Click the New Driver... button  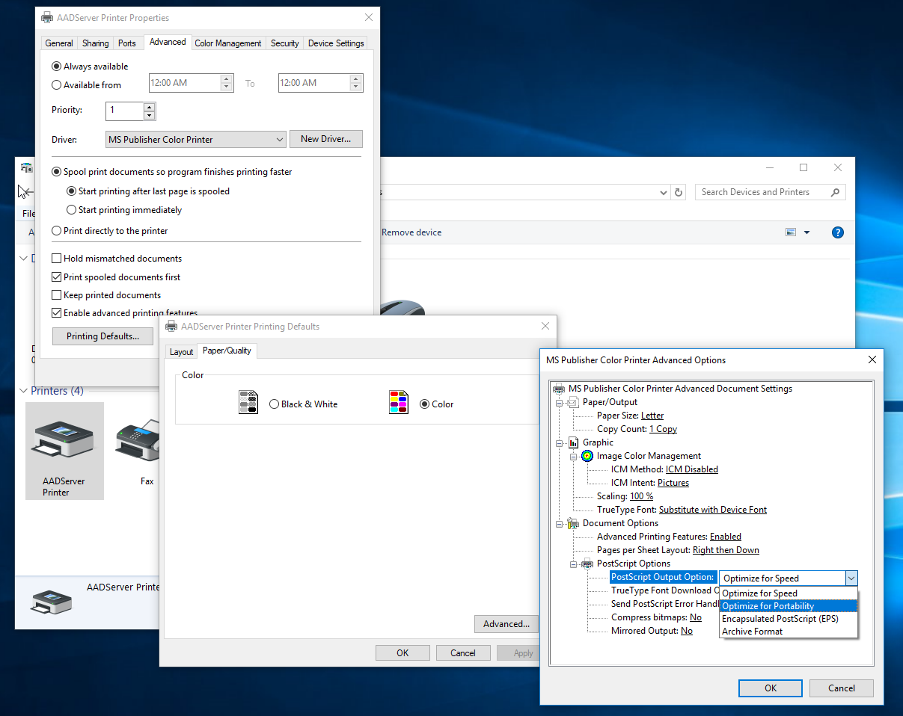(x=325, y=139)
